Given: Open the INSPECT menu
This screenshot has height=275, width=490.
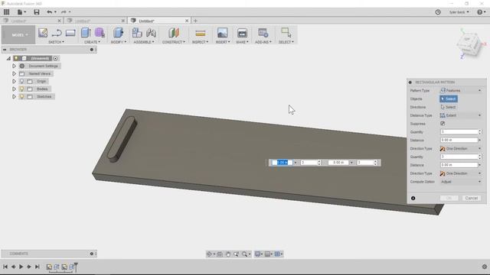Looking at the screenshot, I should (x=200, y=42).
